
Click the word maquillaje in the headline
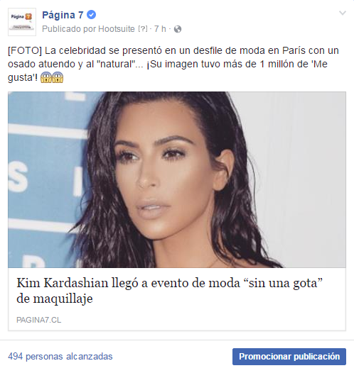coord(63,299)
